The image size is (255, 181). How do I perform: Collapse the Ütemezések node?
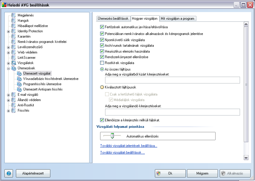[x=9, y=68]
